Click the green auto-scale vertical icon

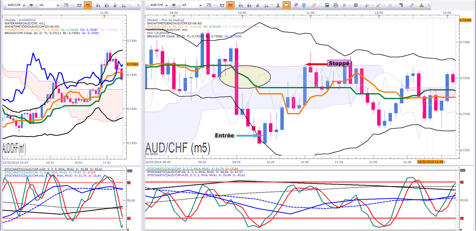278,5
